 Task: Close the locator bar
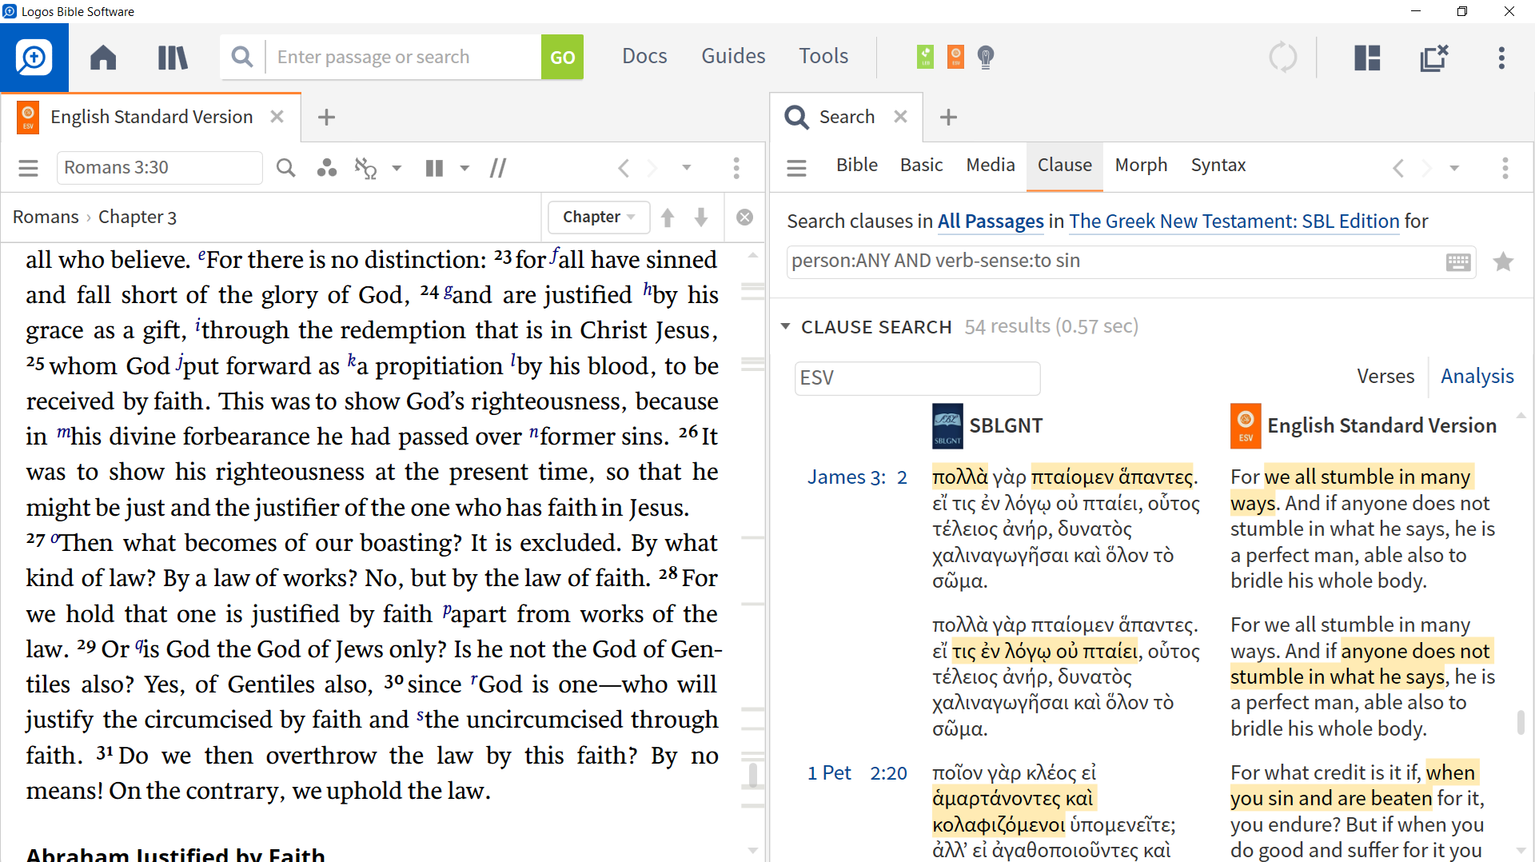tap(744, 217)
